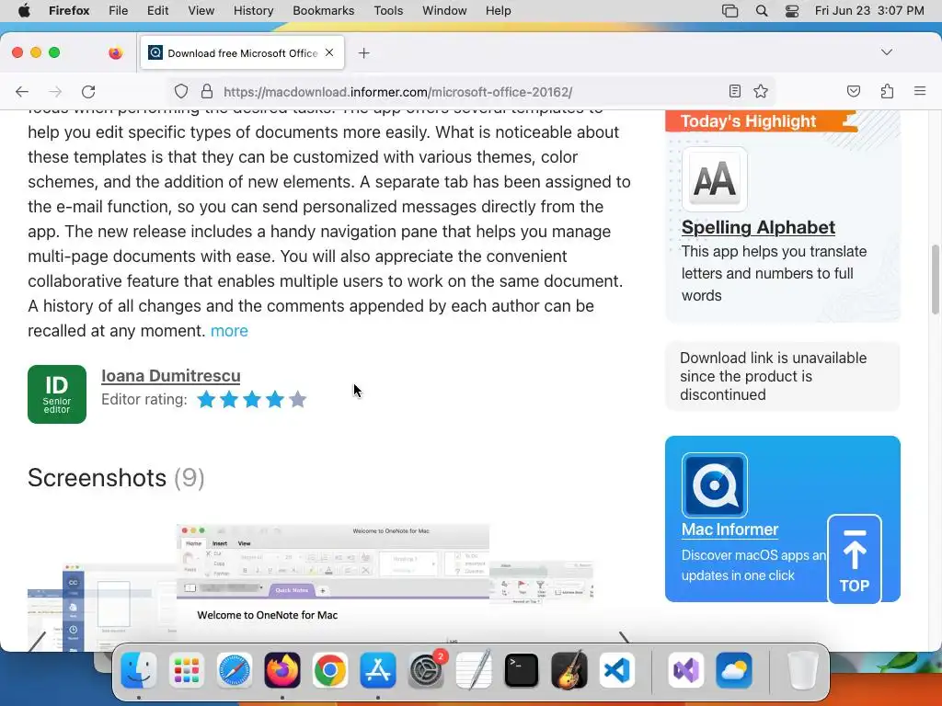Open a new tab with plus button

pyautogui.click(x=363, y=52)
